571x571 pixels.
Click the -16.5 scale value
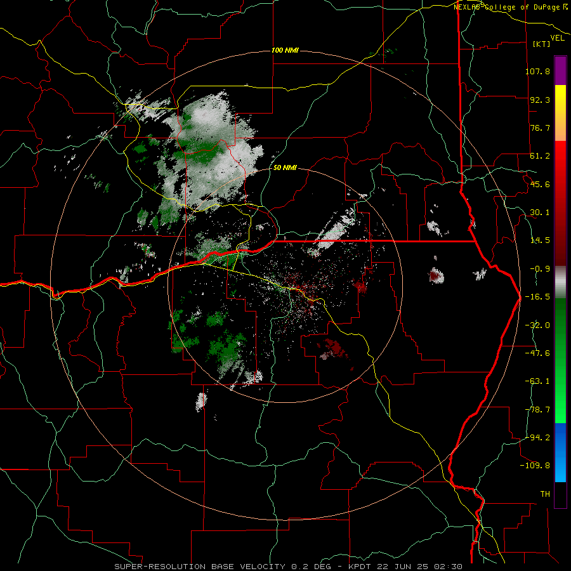pos(537,297)
